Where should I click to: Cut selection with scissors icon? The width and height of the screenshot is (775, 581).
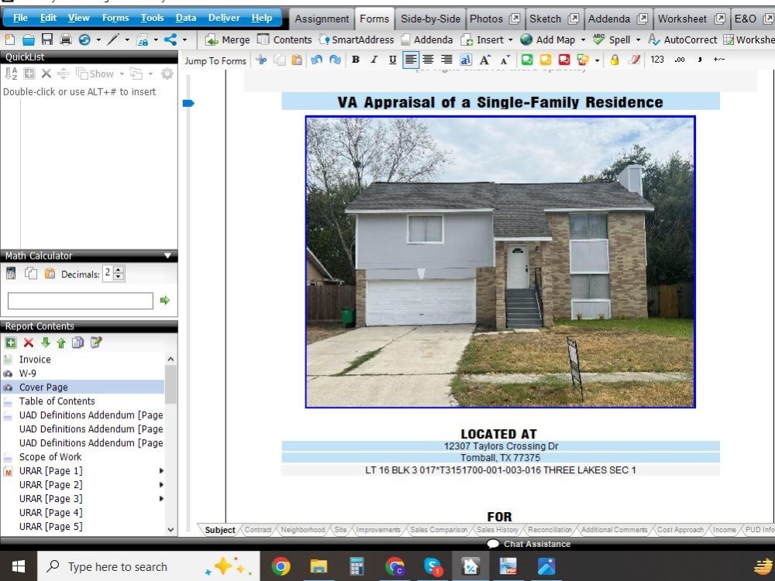coord(261,60)
